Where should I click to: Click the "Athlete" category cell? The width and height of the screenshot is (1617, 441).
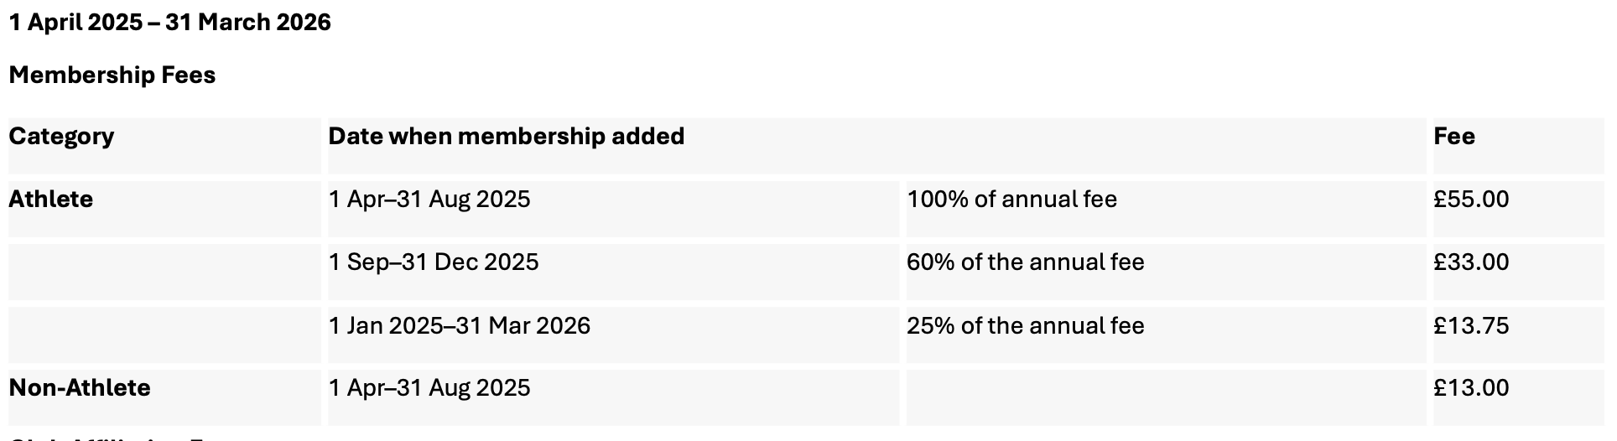[x=51, y=200]
